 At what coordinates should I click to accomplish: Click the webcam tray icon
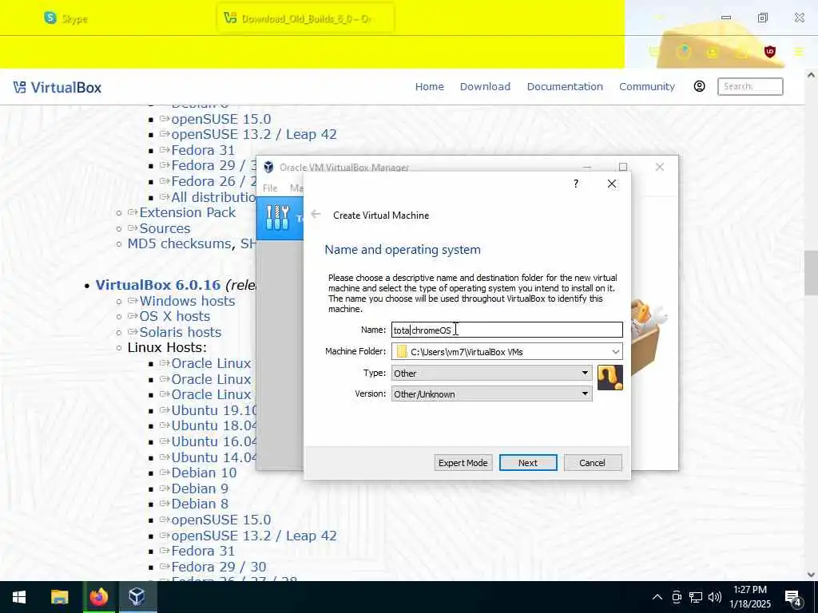coord(677,597)
